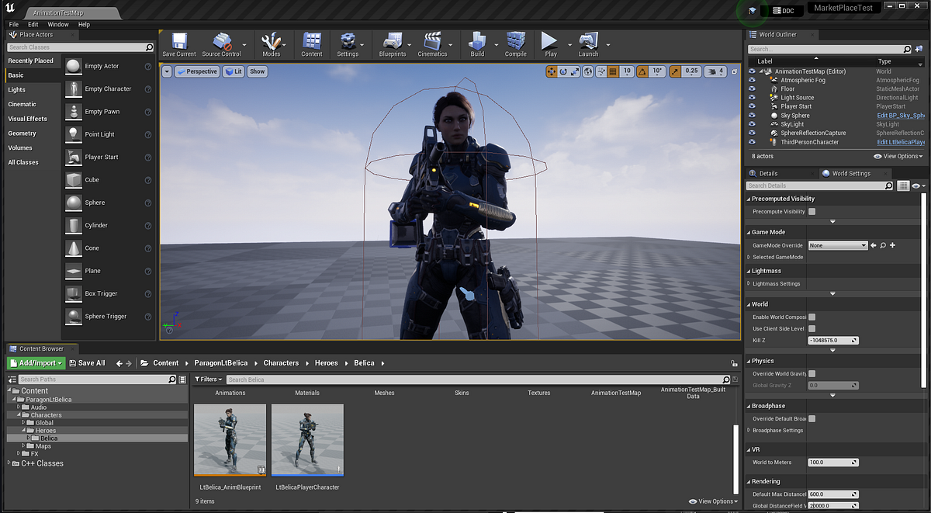This screenshot has width=931, height=513.
Task: Click the green Add/Import button
Action: coord(36,363)
